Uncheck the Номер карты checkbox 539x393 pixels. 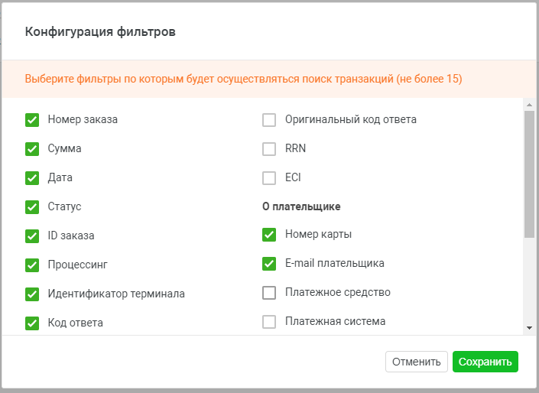(269, 235)
